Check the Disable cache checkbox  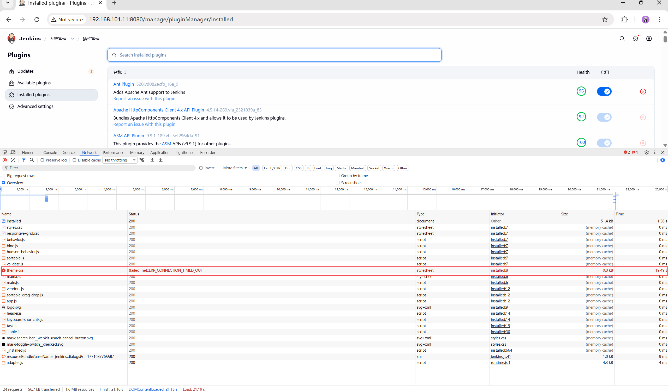[x=74, y=160]
